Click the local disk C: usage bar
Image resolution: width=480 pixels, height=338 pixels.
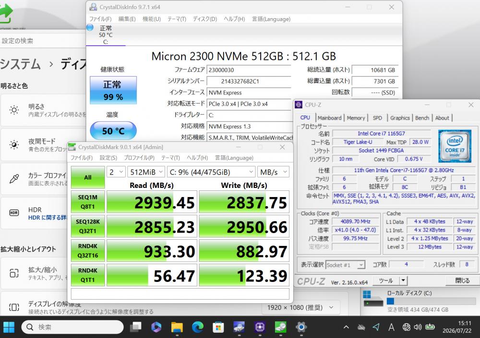[x=432, y=301]
